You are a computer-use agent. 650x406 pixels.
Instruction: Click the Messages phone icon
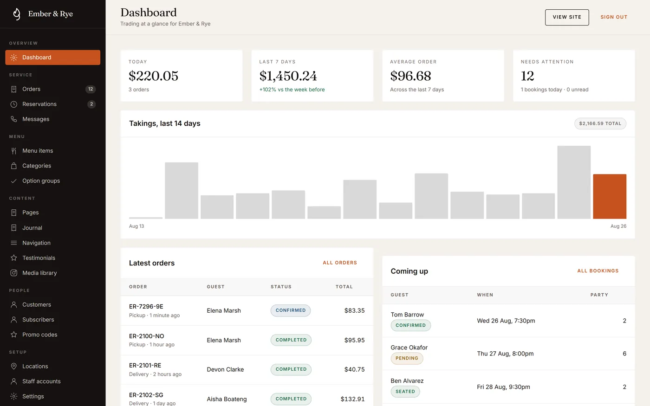pyautogui.click(x=14, y=119)
